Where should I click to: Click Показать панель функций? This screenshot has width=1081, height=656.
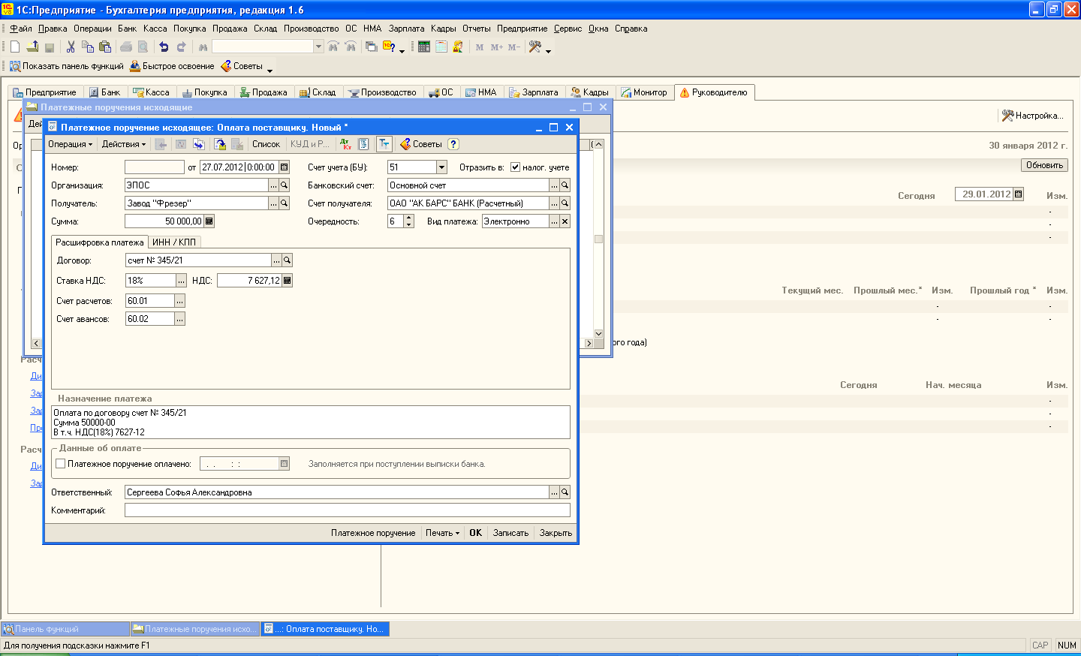[x=66, y=66]
